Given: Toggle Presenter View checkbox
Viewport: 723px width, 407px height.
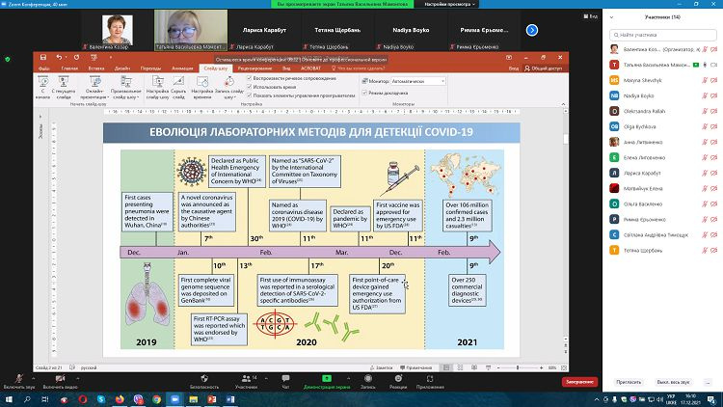Looking at the screenshot, I should pyautogui.click(x=364, y=93).
